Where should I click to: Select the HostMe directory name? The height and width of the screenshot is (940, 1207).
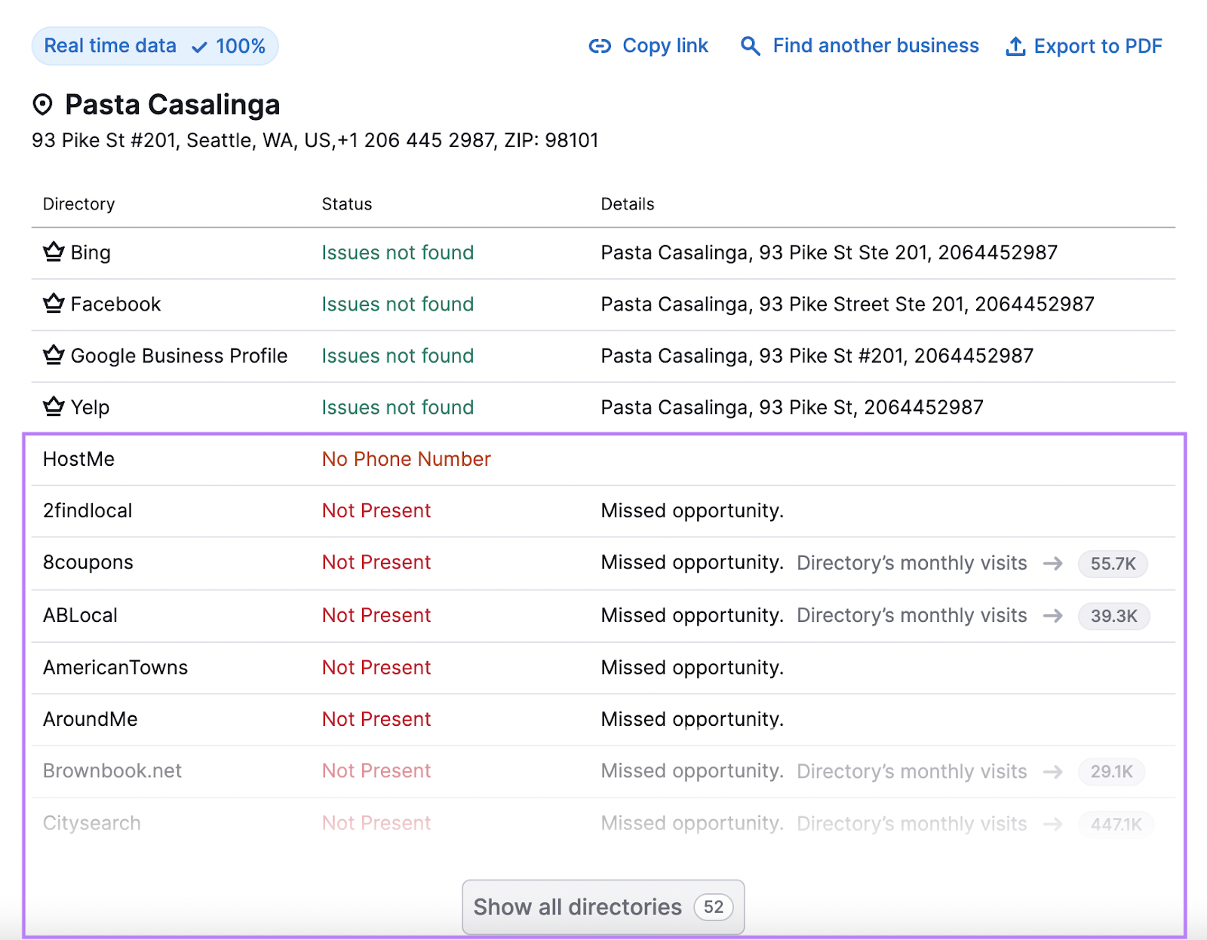pyautogui.click(x=78, y=459)
